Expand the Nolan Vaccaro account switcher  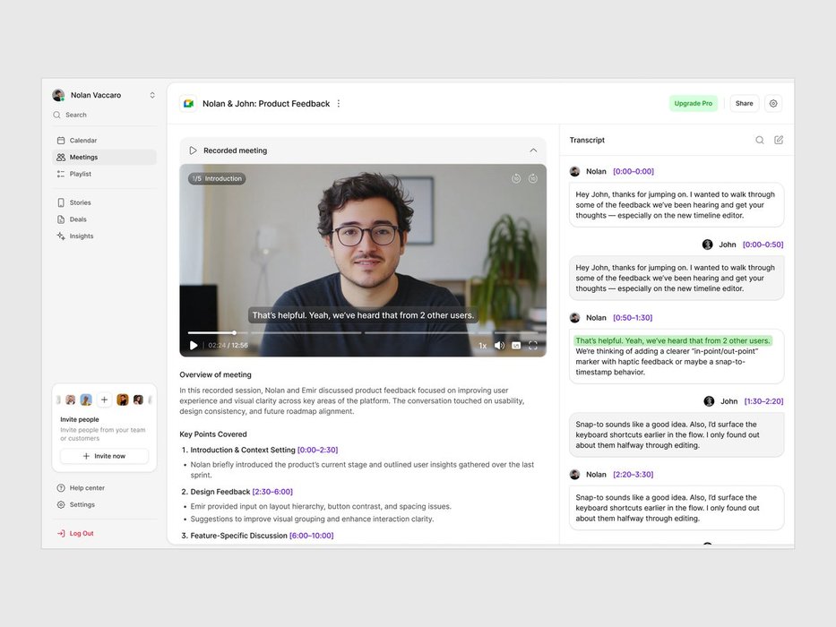click(x=152, y=95)
